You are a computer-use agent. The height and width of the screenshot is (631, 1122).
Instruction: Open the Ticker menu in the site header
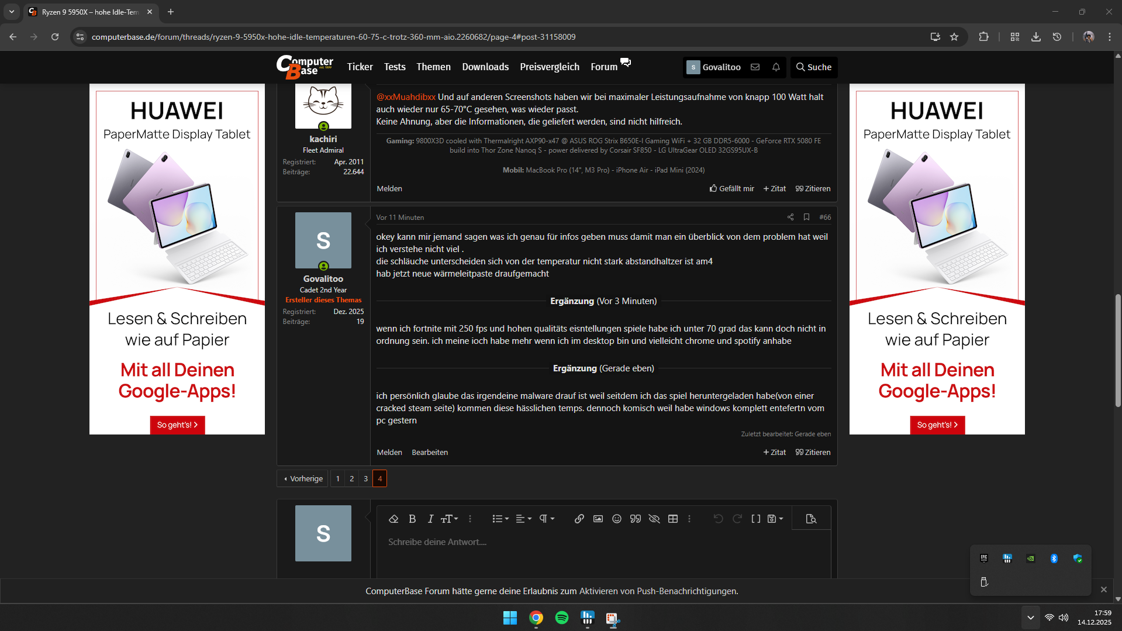pos(360,67)
